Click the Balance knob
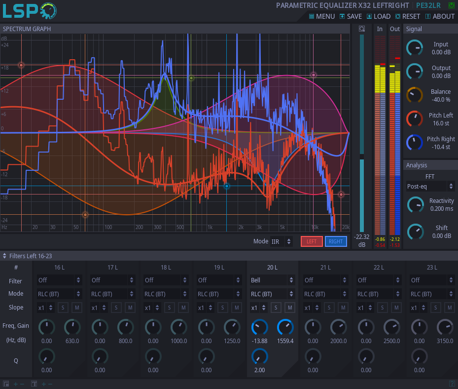Viewport: 458px width, 389px height. coord(415,95)
